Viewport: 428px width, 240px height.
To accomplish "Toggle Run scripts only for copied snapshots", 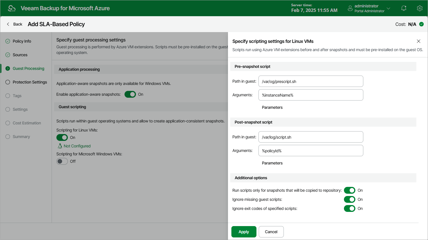I will [350, 190].
